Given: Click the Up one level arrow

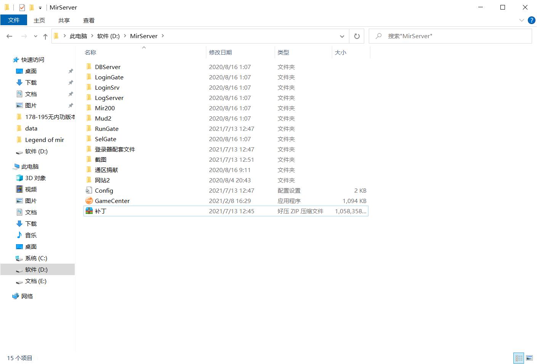Looking at the screenshot, I should tap(45, 36).
